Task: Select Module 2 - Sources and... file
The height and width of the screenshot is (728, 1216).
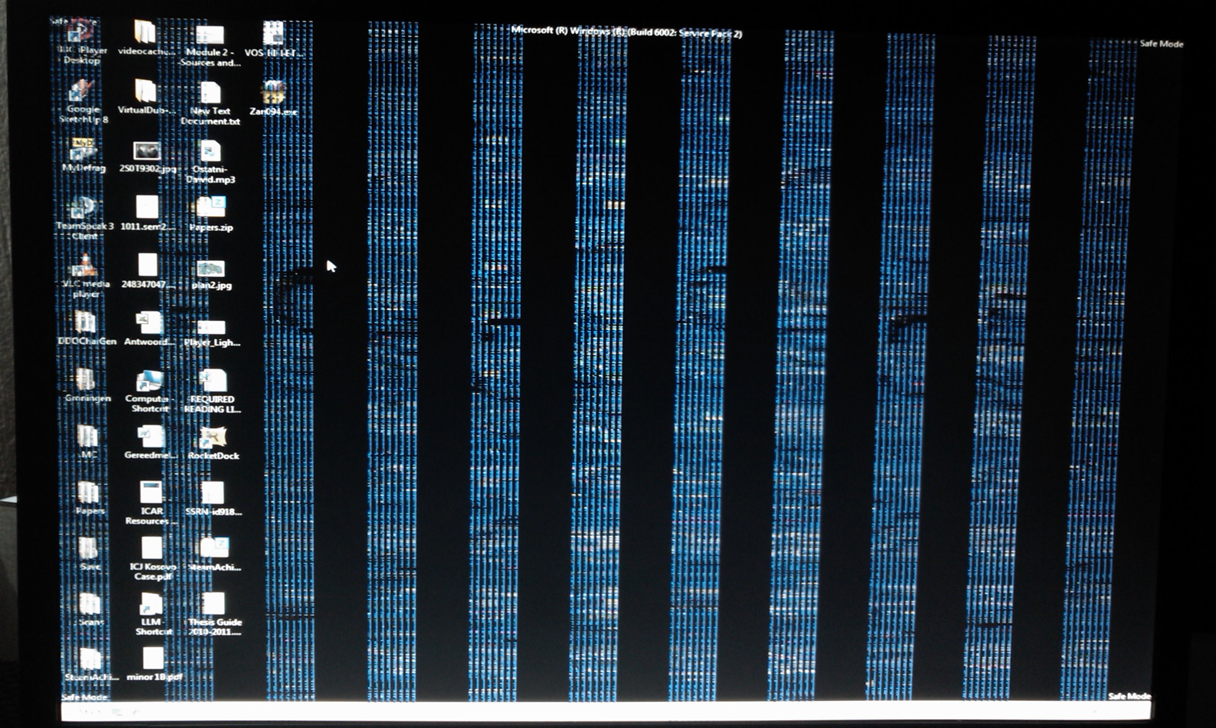Action: coord(210,35)
